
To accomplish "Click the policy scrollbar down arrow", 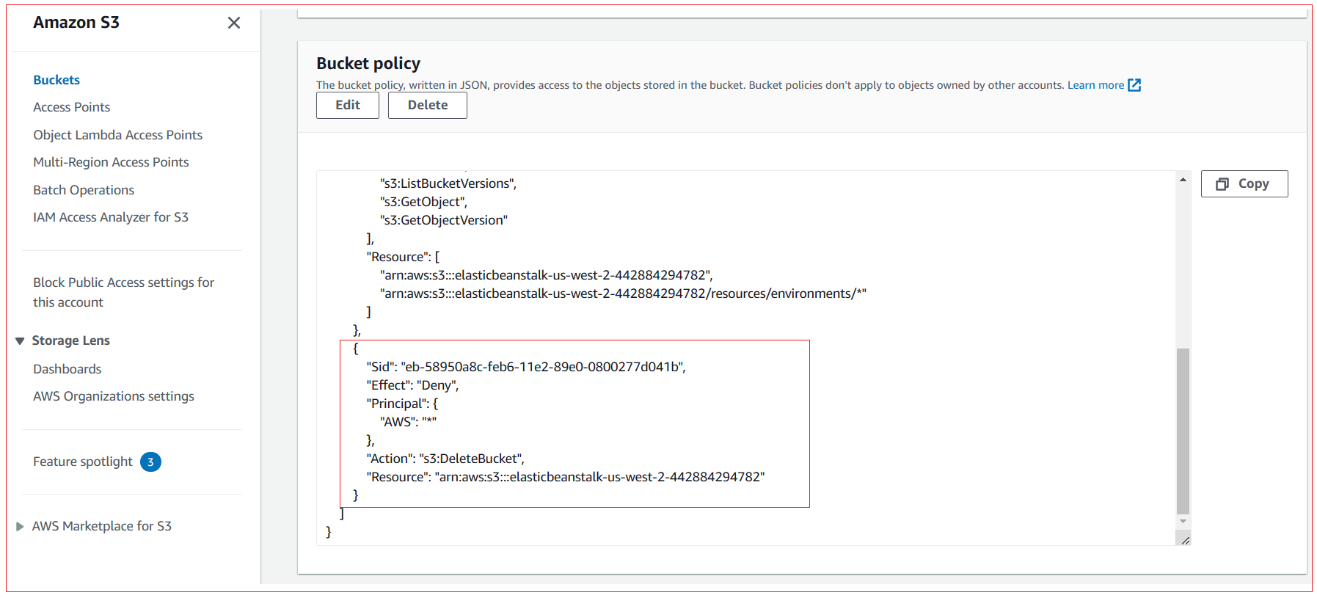I will coord(1183,521).
